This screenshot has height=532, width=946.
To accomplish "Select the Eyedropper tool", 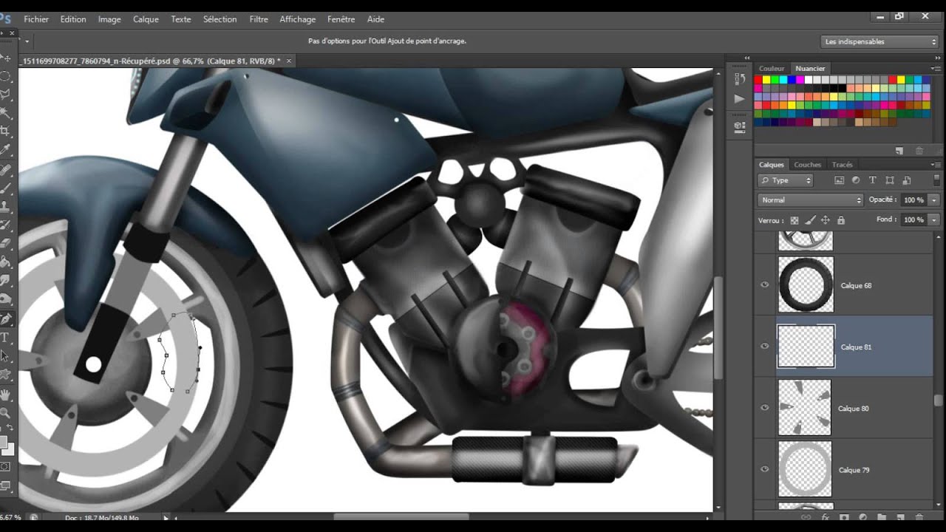I will (6, 150).
